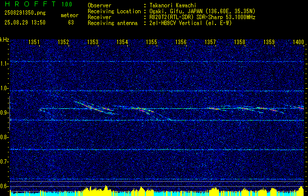The height and width of the screenshot is (196, 308).
Task: Click the 0.6 kHz axis label
Action: click(x=4, y=186)
